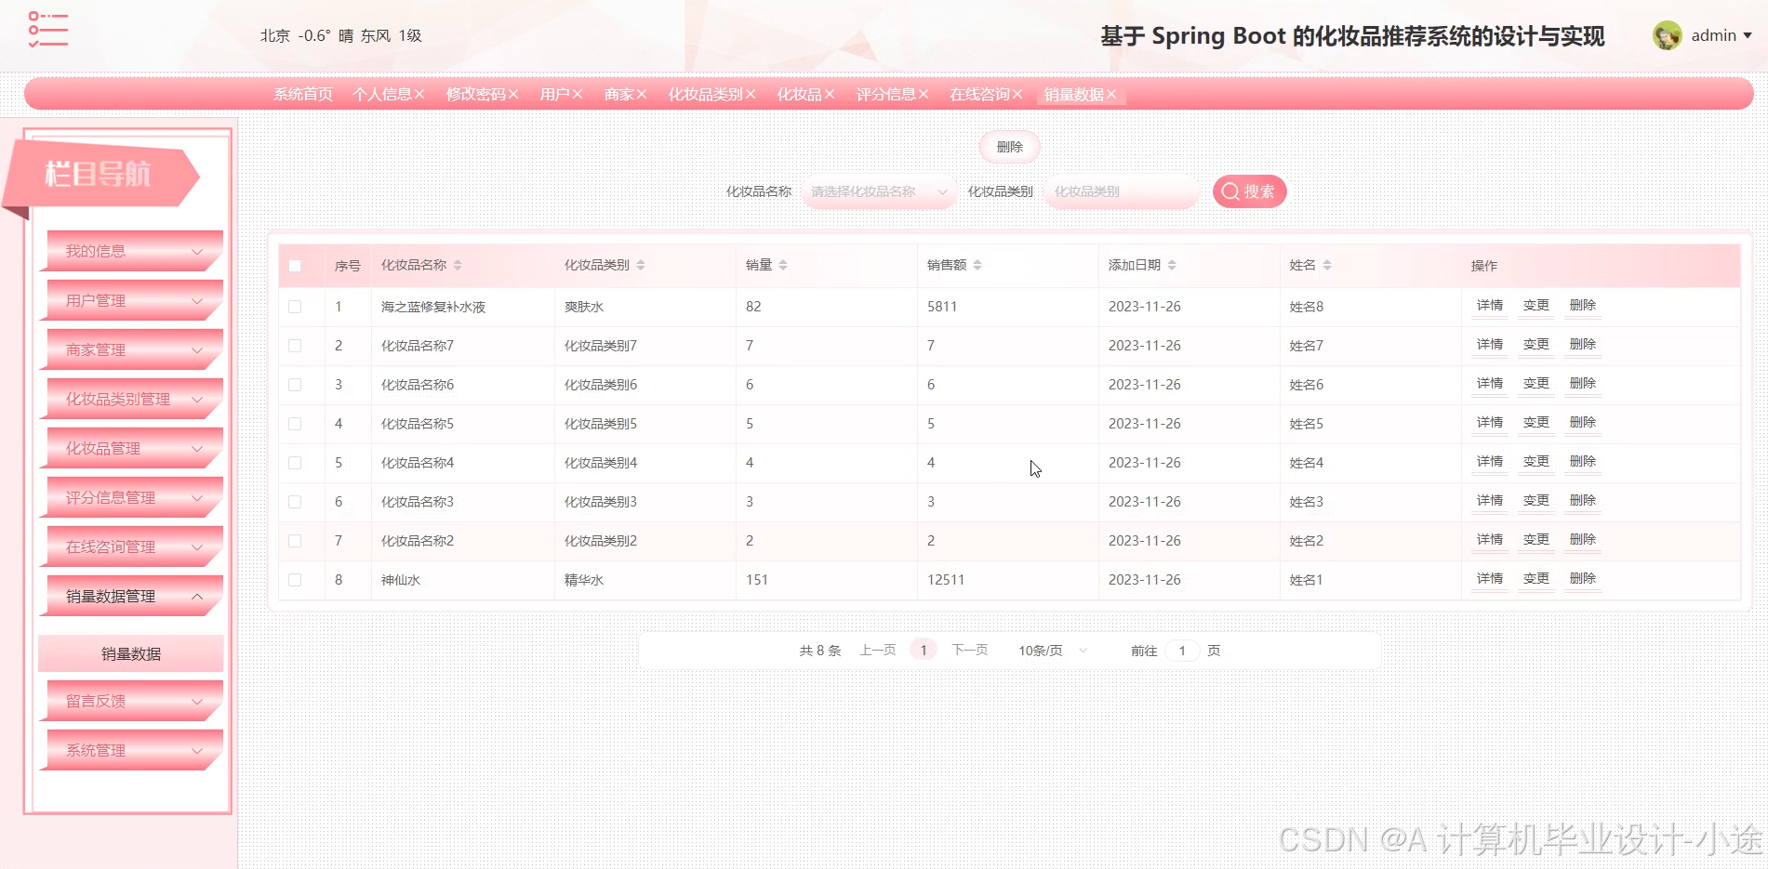Close the 评分信息 tab with its X

pos(924,94)
